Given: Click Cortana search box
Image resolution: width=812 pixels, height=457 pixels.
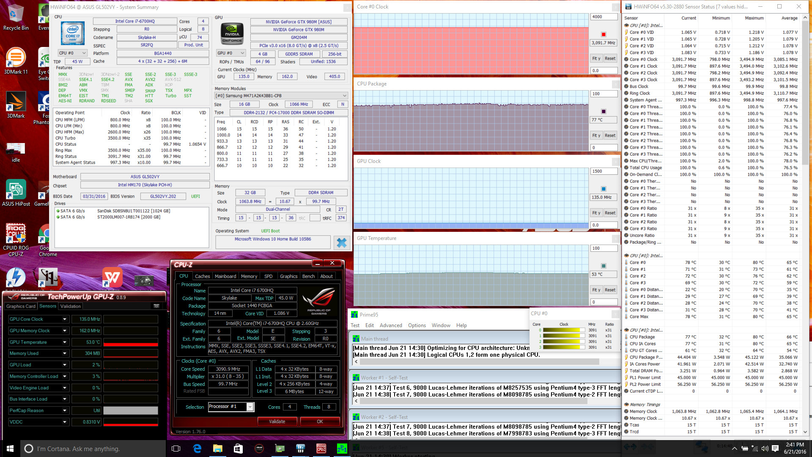Looking at the screenshot, I should pyautogui.click(x=93, y=449).
